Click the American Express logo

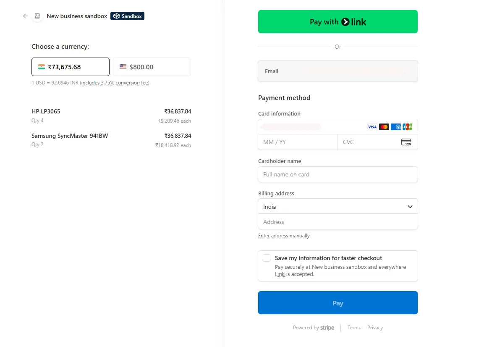tap(395, 127)
